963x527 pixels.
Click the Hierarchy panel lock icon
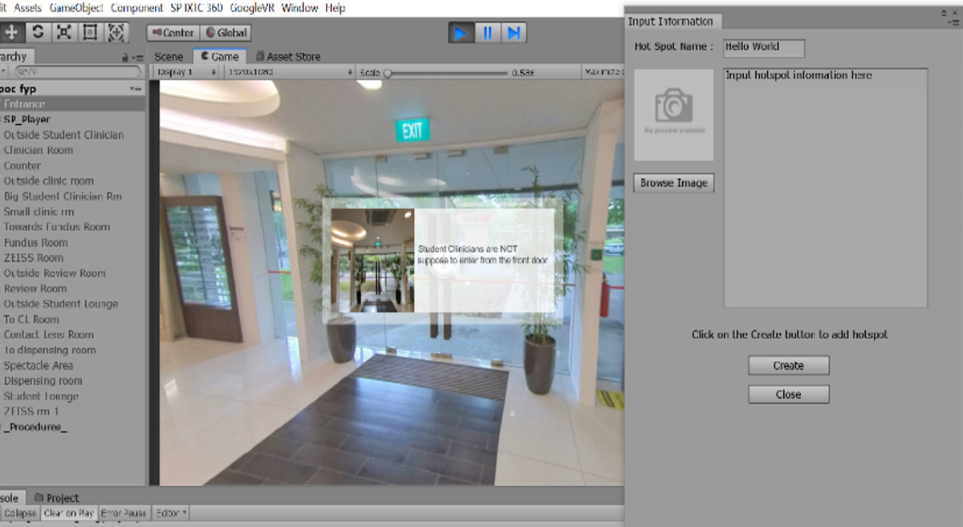[x=124, y=58]
